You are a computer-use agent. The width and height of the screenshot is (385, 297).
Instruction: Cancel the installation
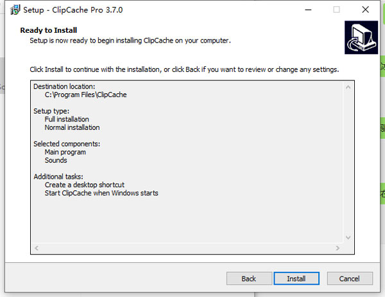(350, 278)
